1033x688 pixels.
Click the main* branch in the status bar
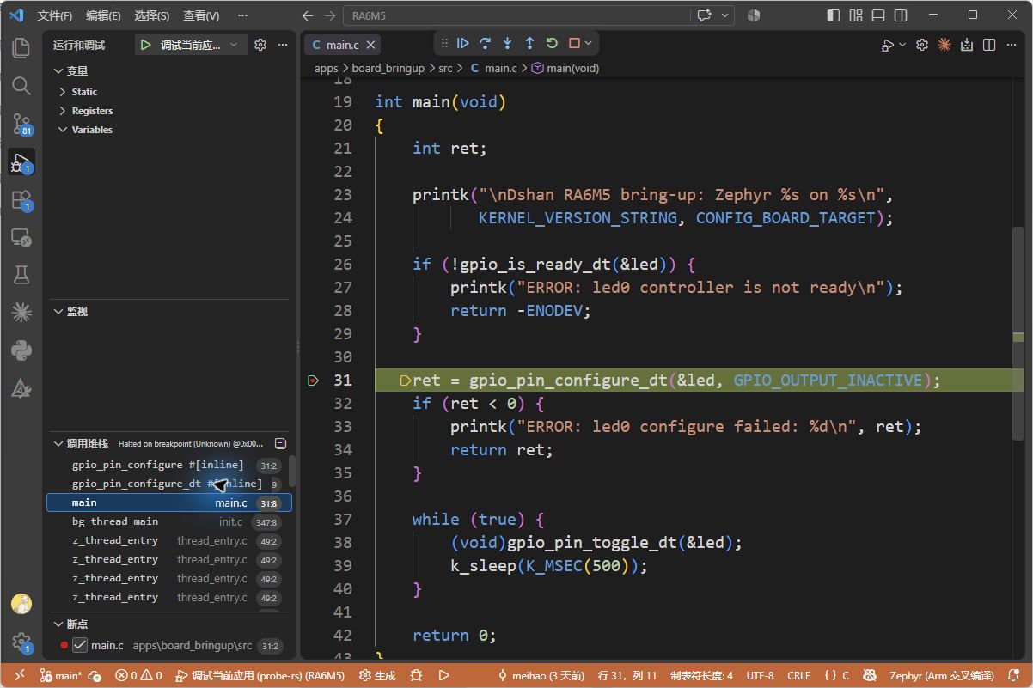pos(61,675)
